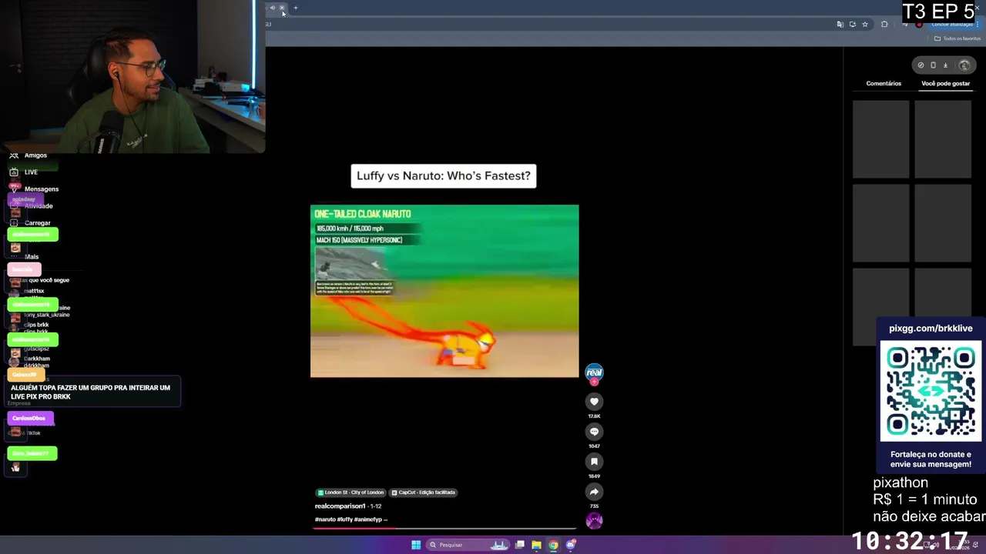Image resolution: width=986 pixels, height=554 pixels.
Task: Open Discord from the taskbar
Action: click(570, 545)
